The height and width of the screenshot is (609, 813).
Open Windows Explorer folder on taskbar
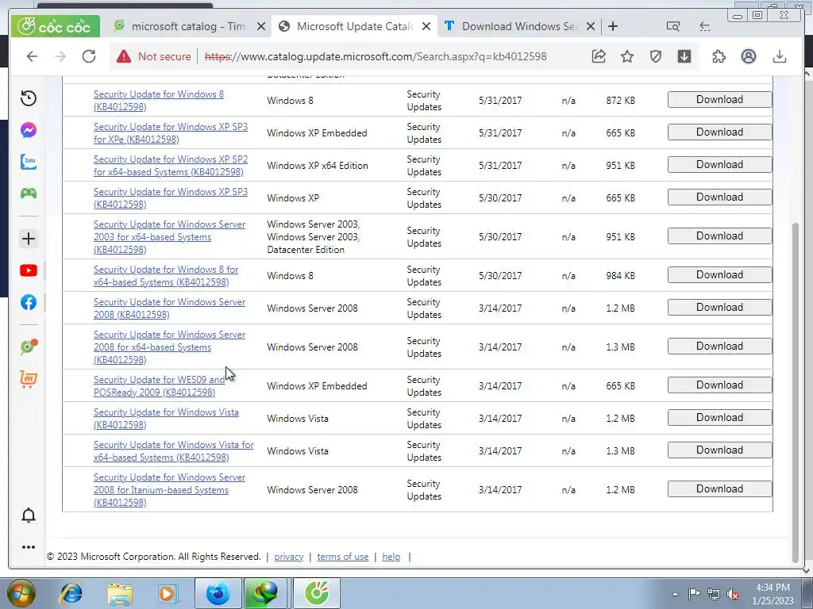[120, 593]
